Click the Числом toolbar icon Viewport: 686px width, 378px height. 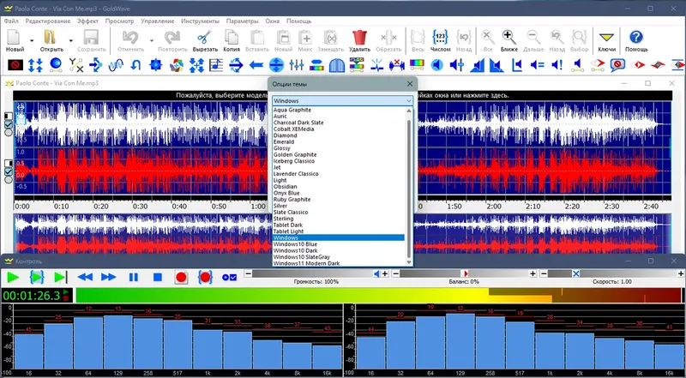coord(441,38)
